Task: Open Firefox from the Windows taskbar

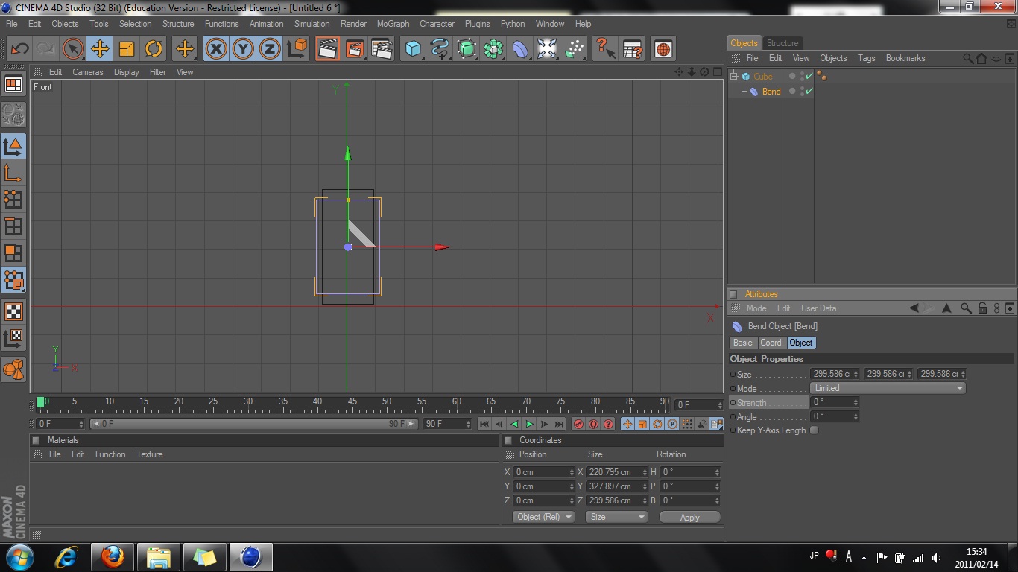Action: (x=113, y=556)
